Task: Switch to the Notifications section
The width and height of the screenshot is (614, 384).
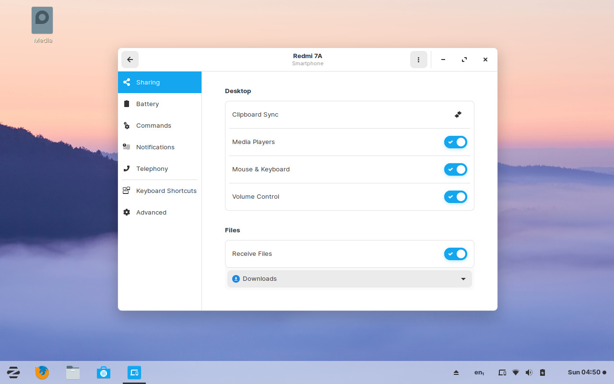Action: coord(155,147)
